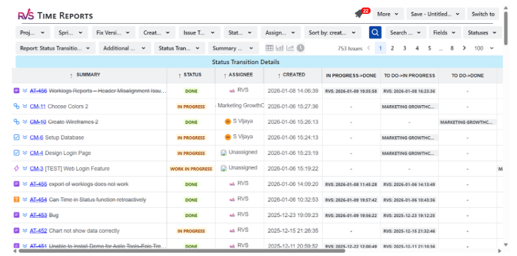Click the clock time view icon
Image resolution: width=517 pixels, height=256 pixels.
(x=300, y=48)
